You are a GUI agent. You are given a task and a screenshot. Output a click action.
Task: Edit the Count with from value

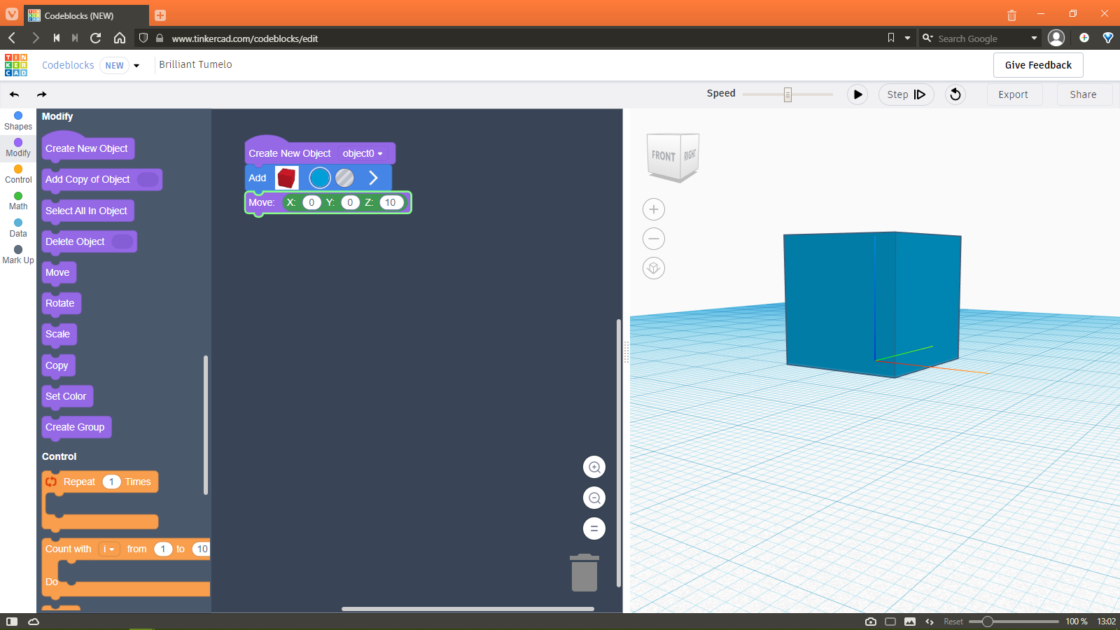click(x=163, y=549)
